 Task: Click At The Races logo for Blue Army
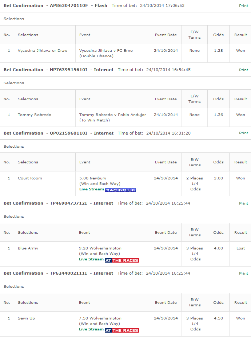122,260
